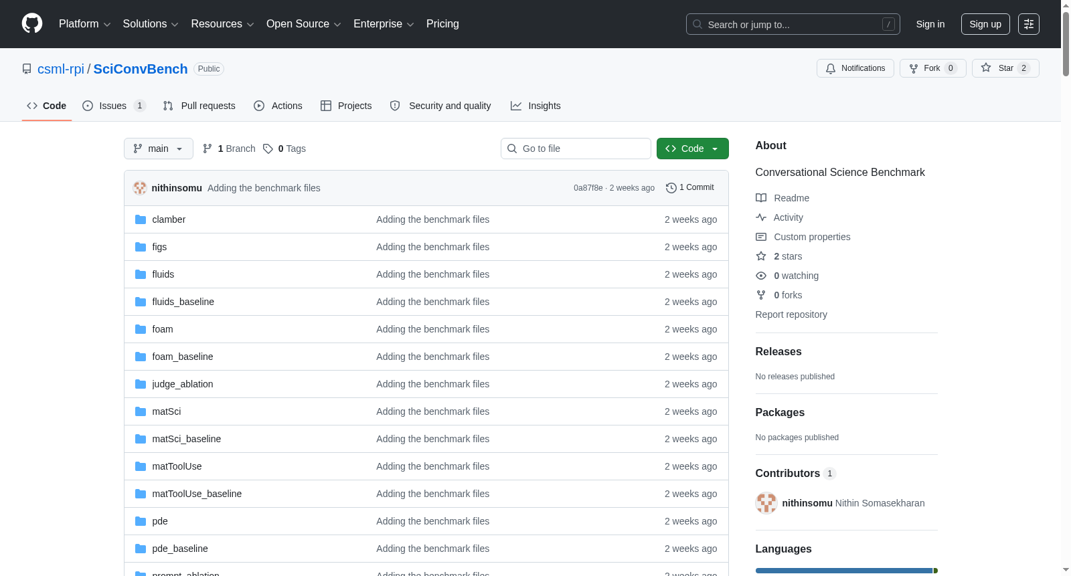
Task: Click the foam_baseline folder icon
Action: pyautogui.click(x=141, y=357)
